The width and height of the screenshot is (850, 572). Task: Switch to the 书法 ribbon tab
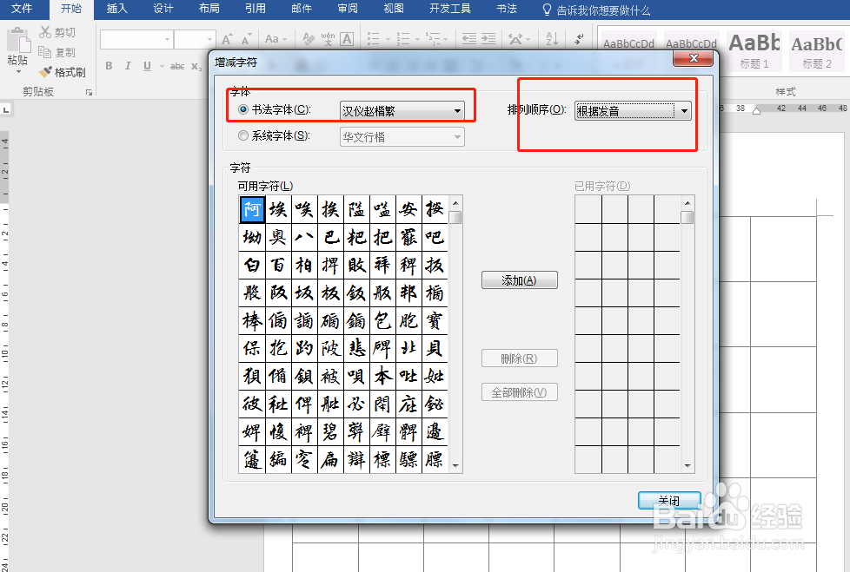pyautogui.click(x=507, y=10)
